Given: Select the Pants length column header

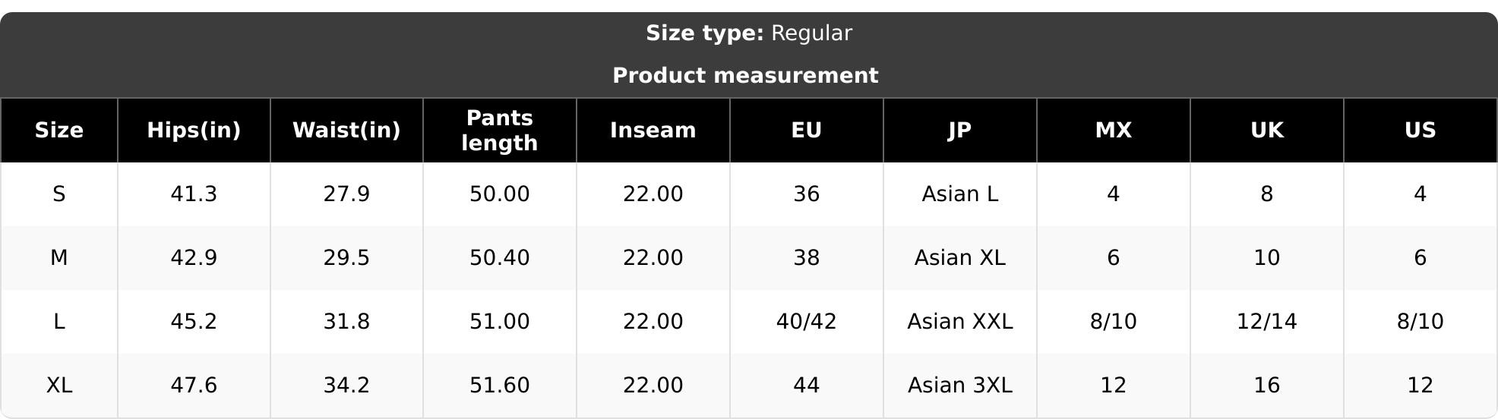Looking at the screenshot, I should 500,131.
